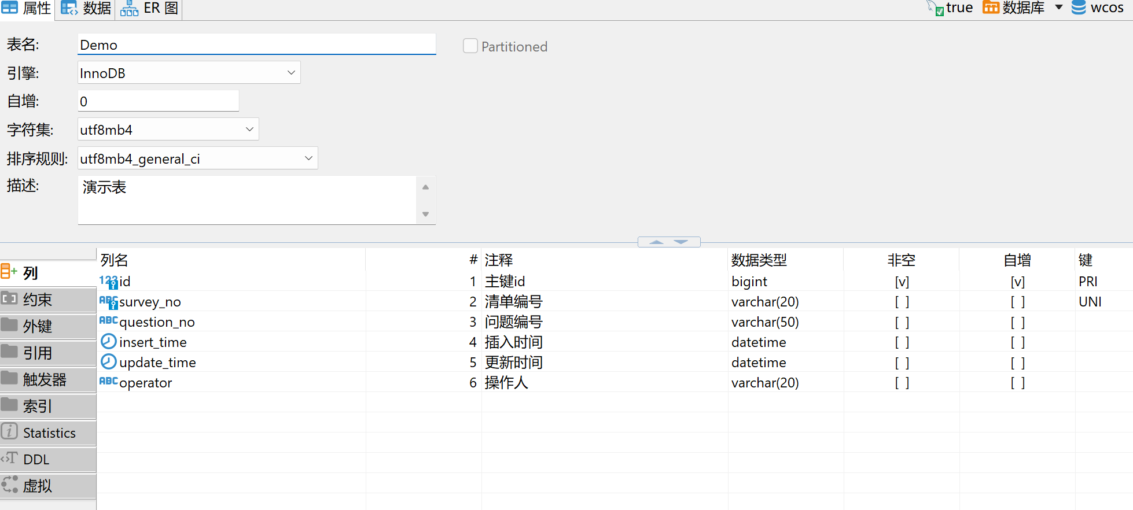Toggle not-null checkbox for survey_no row
The width and height of the screenshot is (1133, 510).
point(902,302)
